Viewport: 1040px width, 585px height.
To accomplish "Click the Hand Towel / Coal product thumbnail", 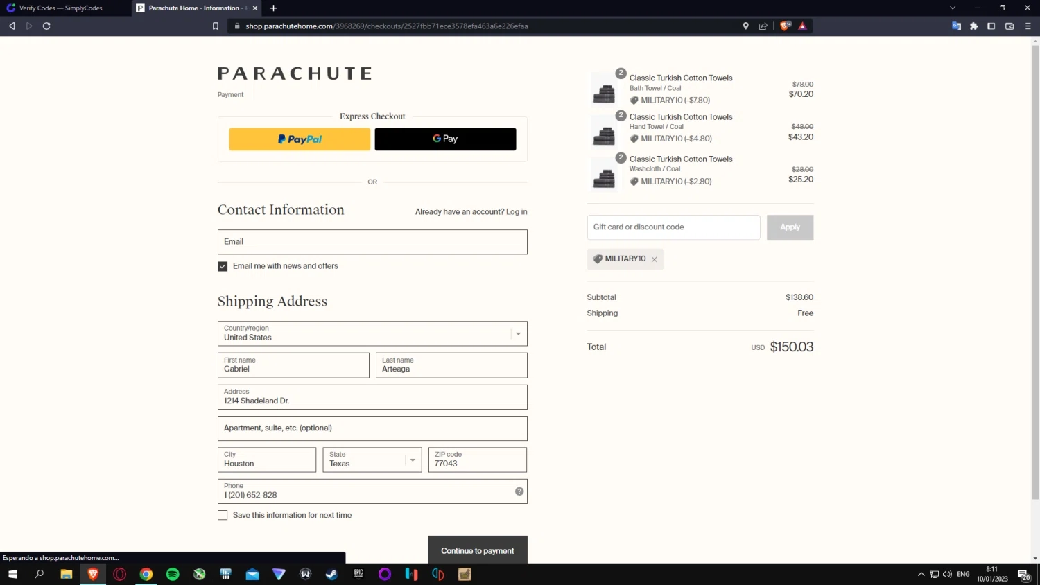I will 605,131.
